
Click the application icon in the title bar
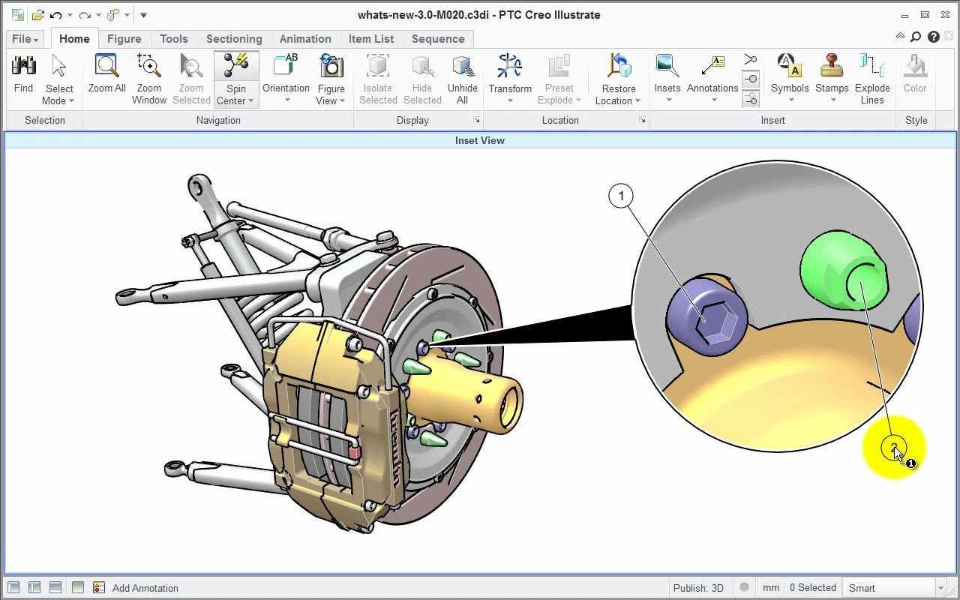(17, 15)
